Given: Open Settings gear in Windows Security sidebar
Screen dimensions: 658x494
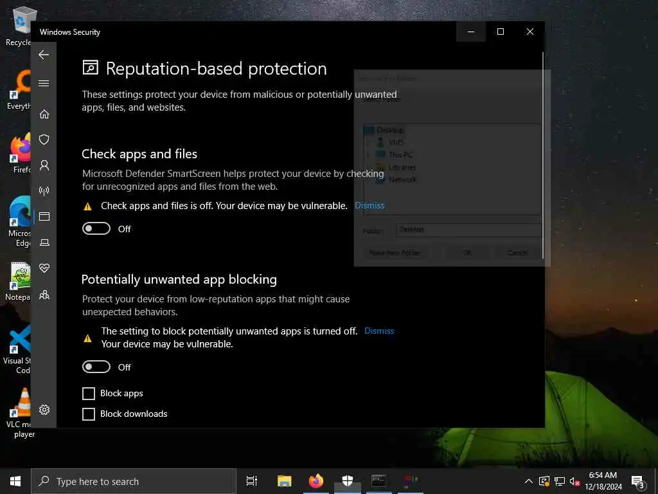Looking at the screenshot, I should coord(44,410).
